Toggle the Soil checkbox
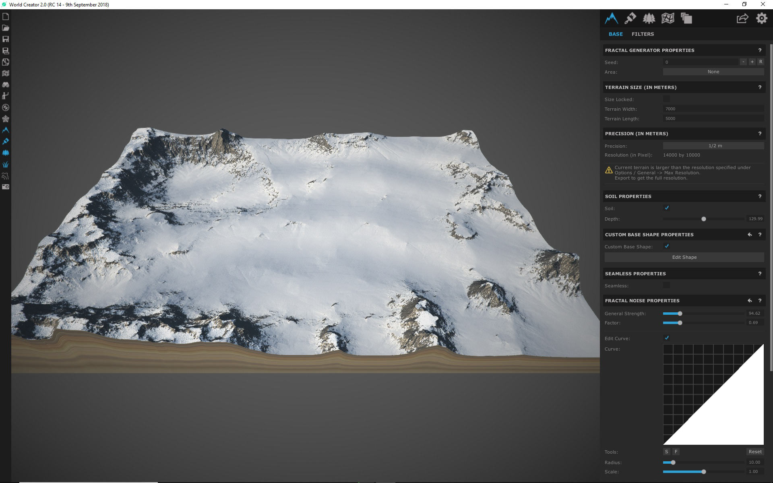 coord(667,208)
